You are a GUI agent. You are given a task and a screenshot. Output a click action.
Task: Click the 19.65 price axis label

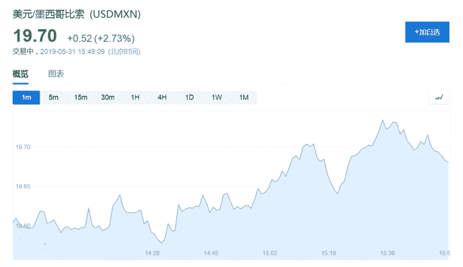click(24, 187)
